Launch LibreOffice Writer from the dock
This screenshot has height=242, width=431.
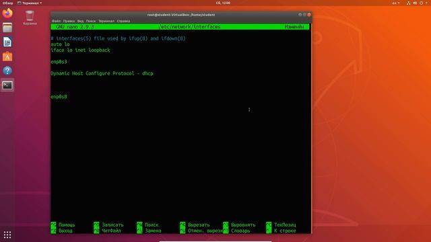tap(7, 42)
